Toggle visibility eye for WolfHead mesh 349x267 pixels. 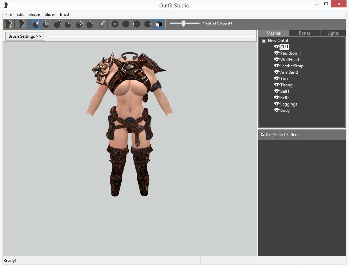[277, 60]
